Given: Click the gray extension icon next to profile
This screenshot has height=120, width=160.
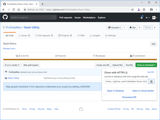Looking at the screenshot, I should (144, 10).
